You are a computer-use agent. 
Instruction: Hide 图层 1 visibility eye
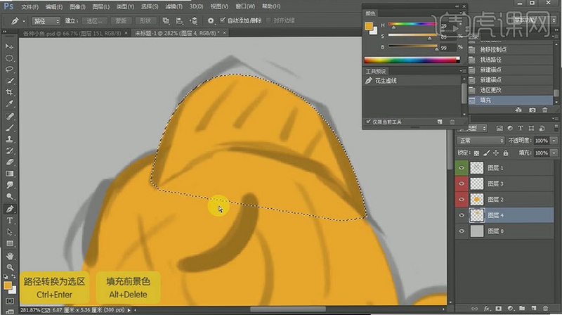click(x=462, y=168)
